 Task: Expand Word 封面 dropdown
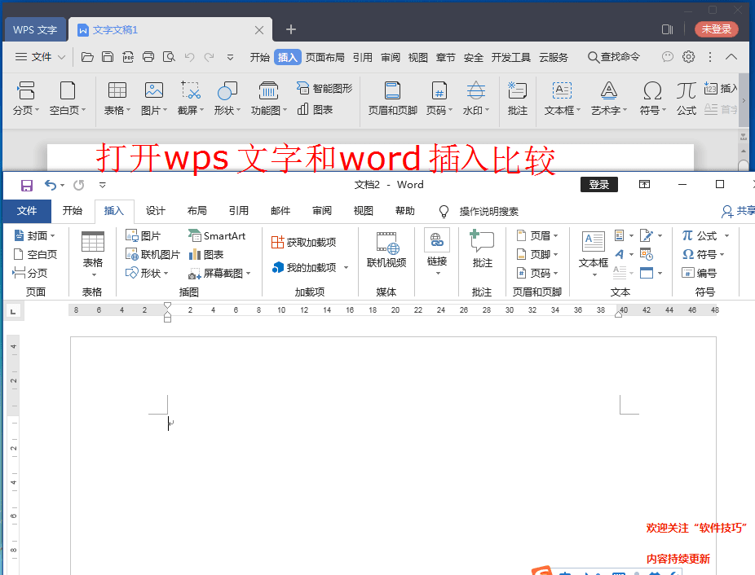(52, 235)
